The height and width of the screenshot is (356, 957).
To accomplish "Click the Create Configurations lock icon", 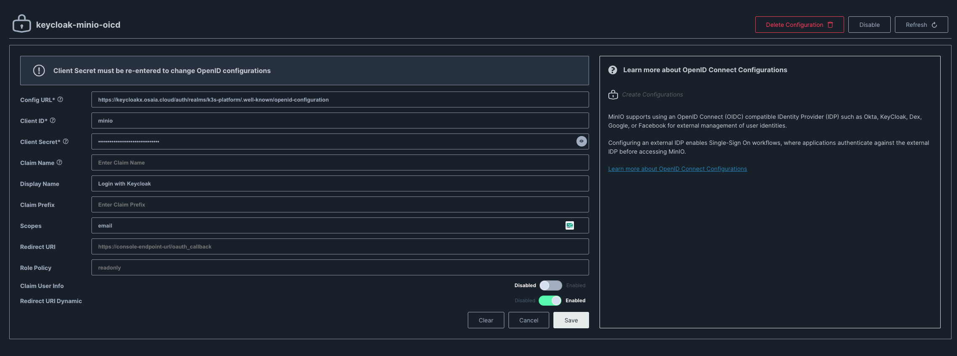I will click(x=613, y=95).
